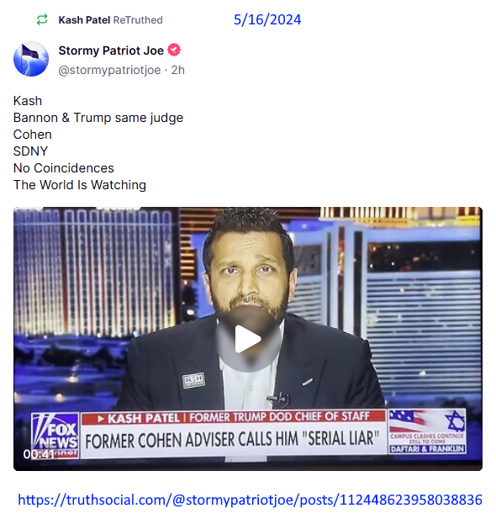Screen dimensions: 496x524
Task: Click the green ReTruth arrows icon
Action: tap(42, 19)
